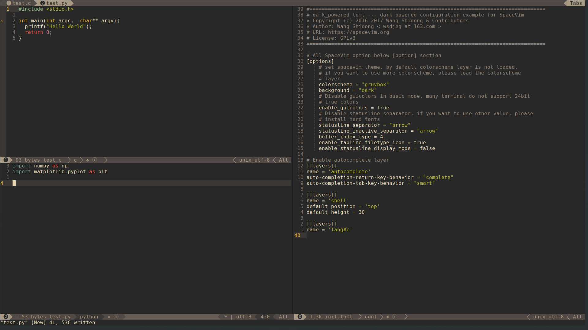Click the Tabs label in the tabline

pyautogui.click(x=576, y=3)
